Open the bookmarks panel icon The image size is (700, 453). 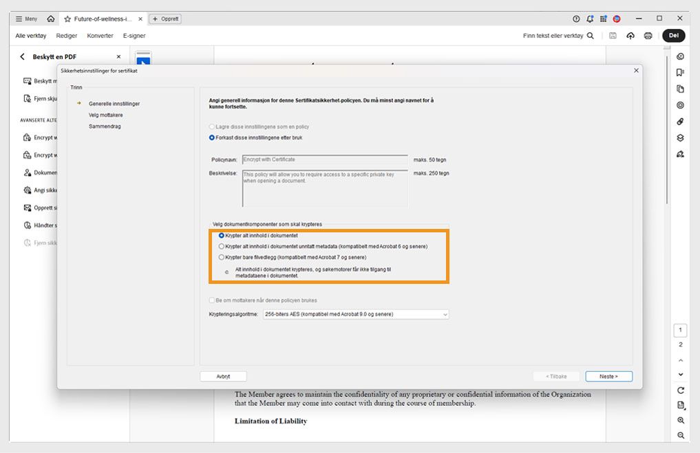pyautogui.click(x=680, y=73)
